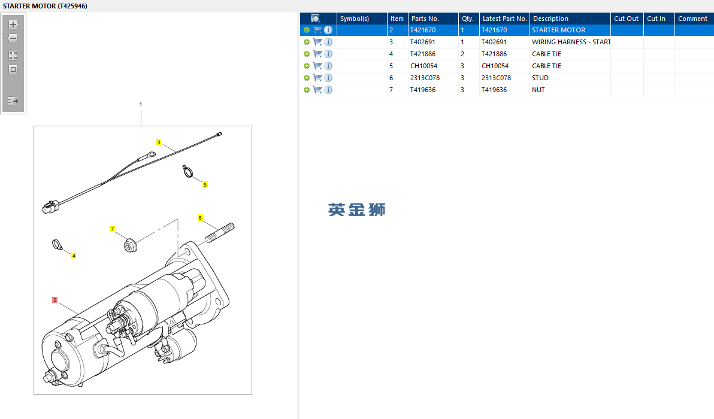
Task: Click the gear icon for NUT row
Action: click(x=307, y=90)
